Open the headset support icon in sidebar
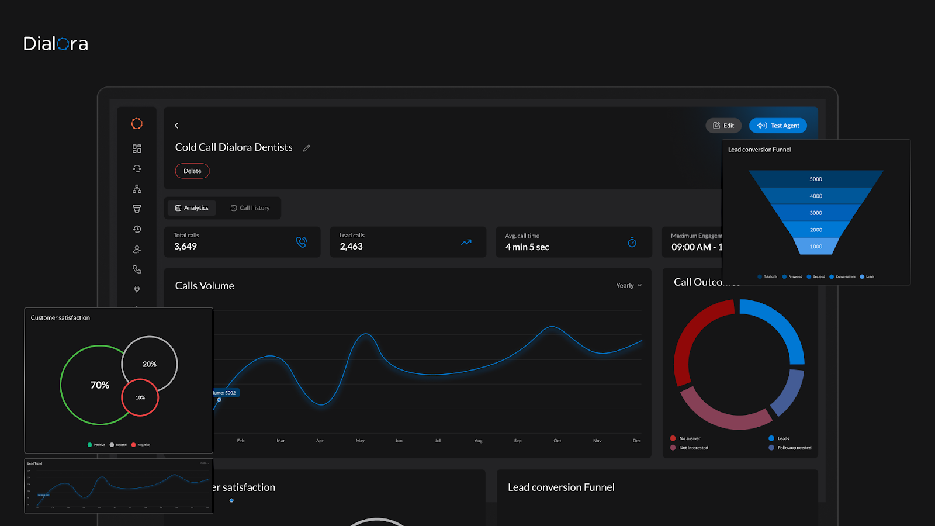935x526 pixels. 137,168
